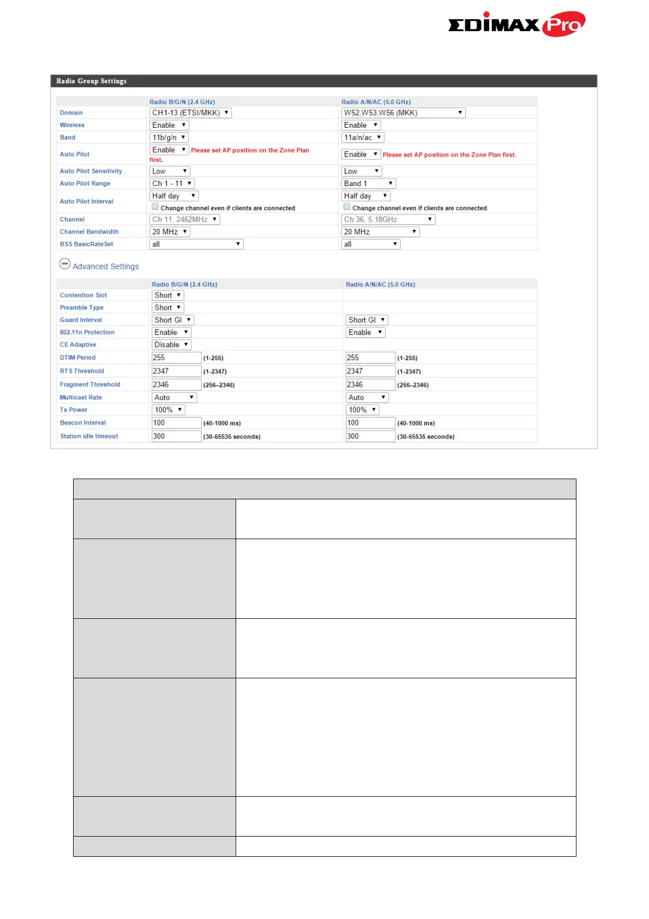Open the 2.4 GHz Tx Power dropdown
Viewport: 649px width, 919px height.
[169, 410]
